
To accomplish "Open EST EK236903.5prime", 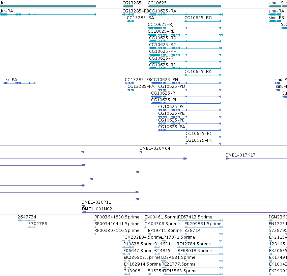I will click(142, 258).
